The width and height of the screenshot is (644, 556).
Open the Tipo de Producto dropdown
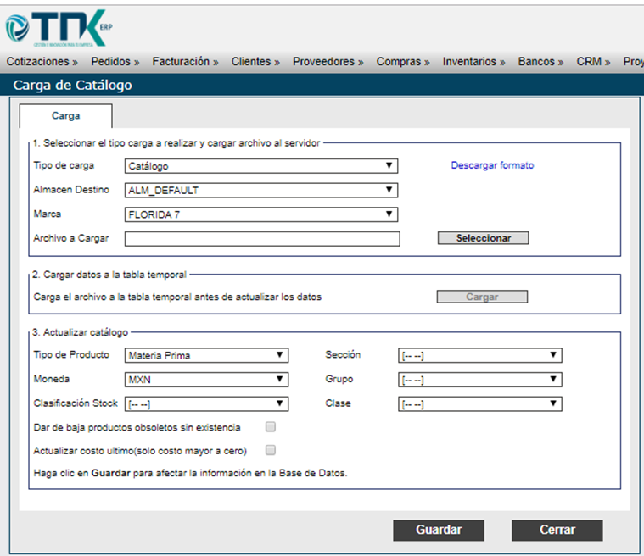(x=207, y=355)
